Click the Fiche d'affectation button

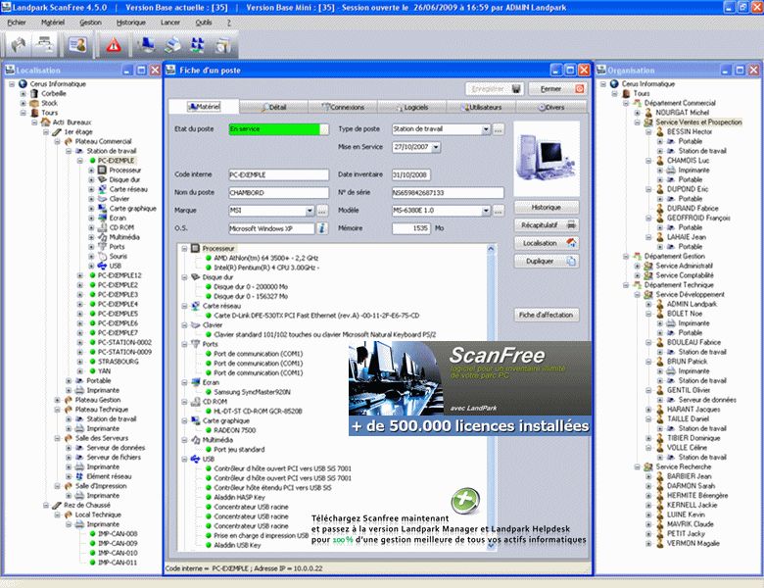tap(547, 315)
